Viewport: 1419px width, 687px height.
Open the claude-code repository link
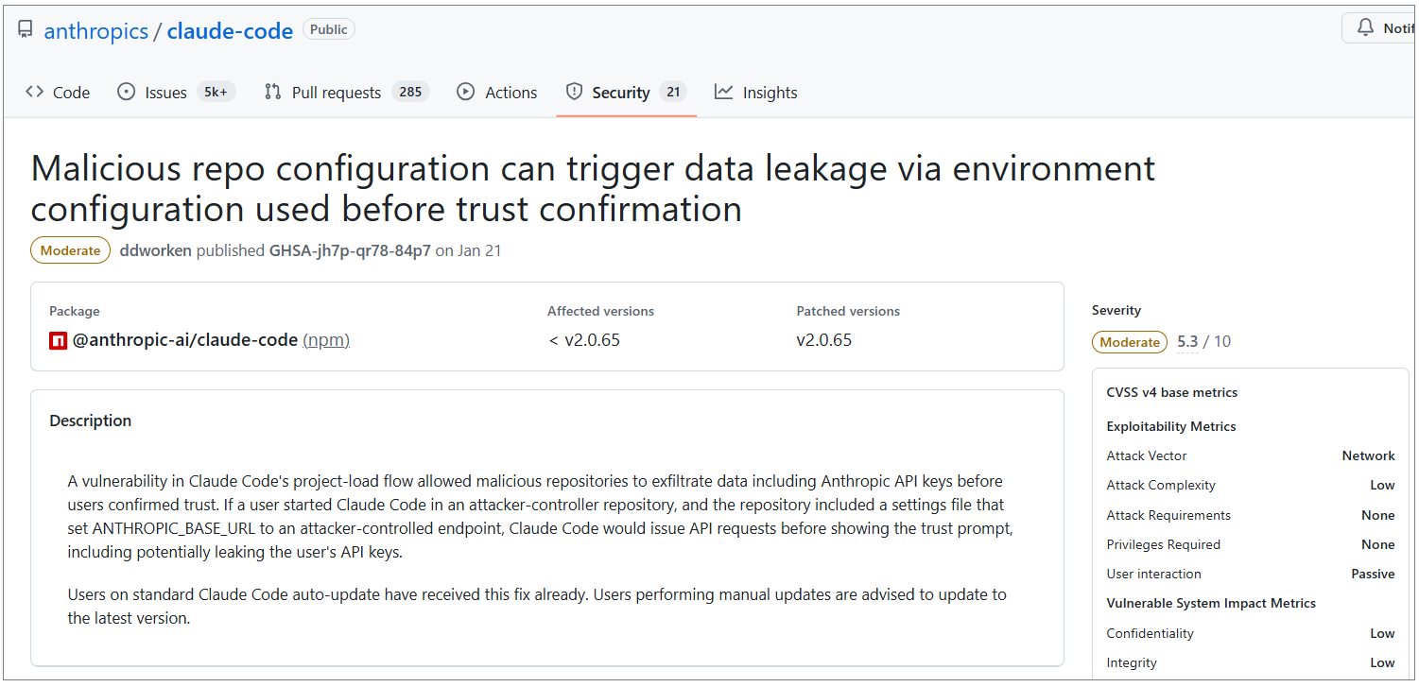(x=230, y=31)
